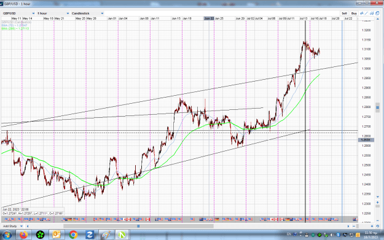Viewport: 384px width, 240px height.
Task: Open chart indicators tool icon
Action: click(x=362, y=14)
